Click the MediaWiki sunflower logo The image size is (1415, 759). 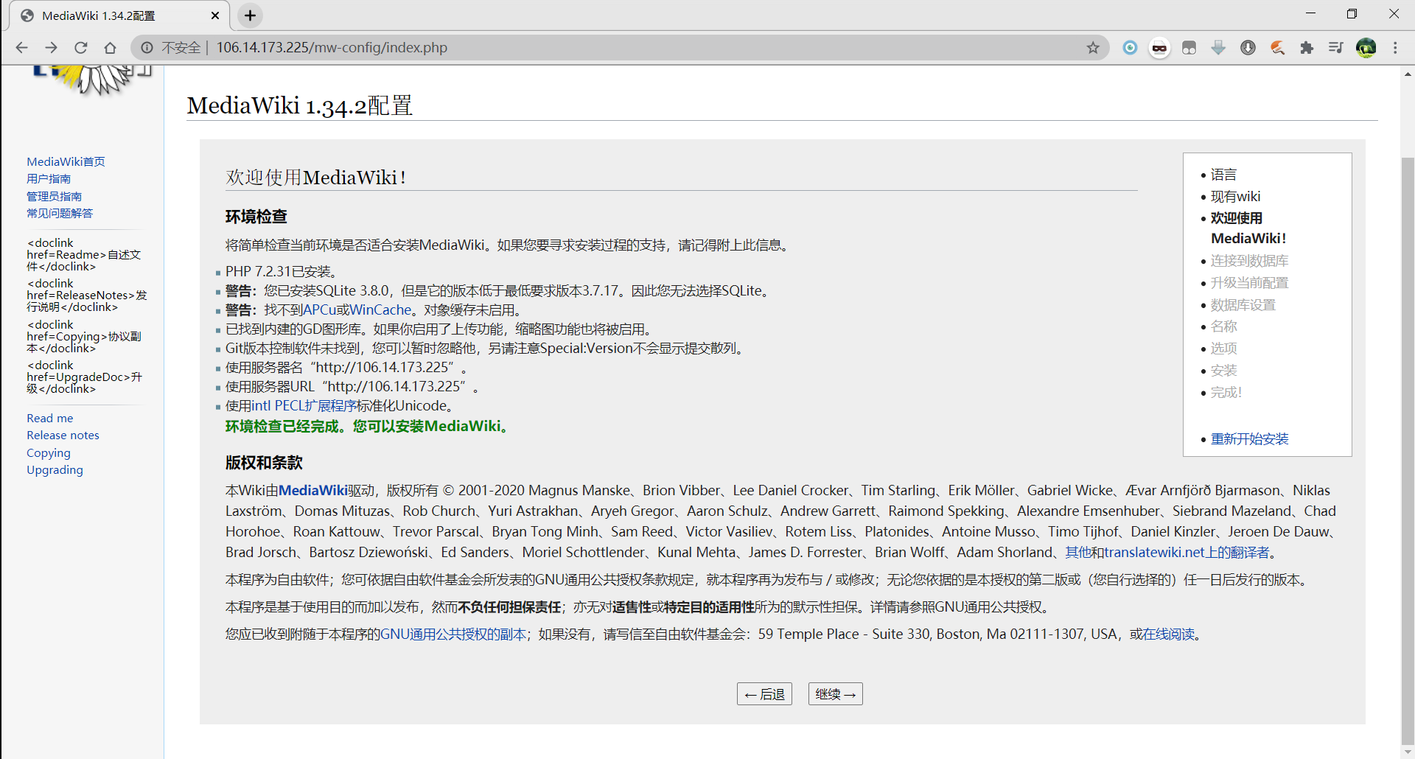point(92,80)
